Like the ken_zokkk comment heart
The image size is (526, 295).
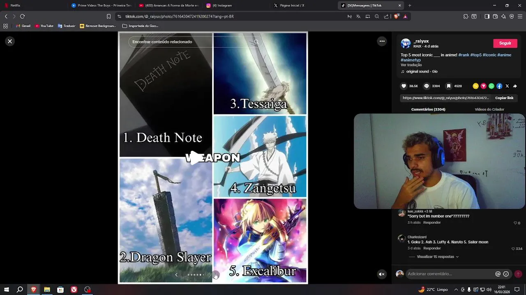[x=515, y=223]
